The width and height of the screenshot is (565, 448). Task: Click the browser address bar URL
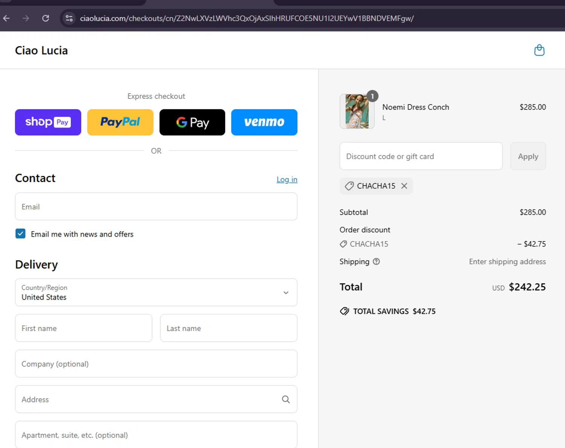[247, 18]
